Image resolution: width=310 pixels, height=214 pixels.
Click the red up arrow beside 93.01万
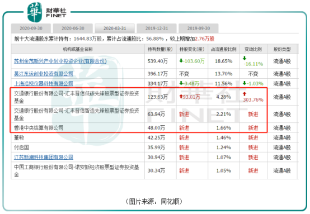181,97
